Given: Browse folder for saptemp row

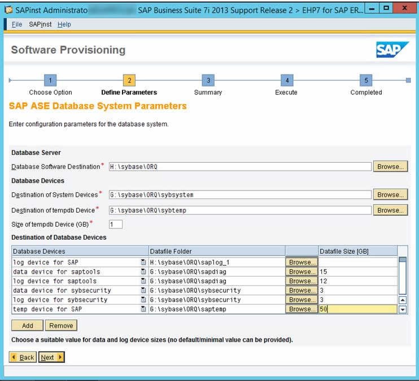Looking at the screenshot, I should coord(302,309).
